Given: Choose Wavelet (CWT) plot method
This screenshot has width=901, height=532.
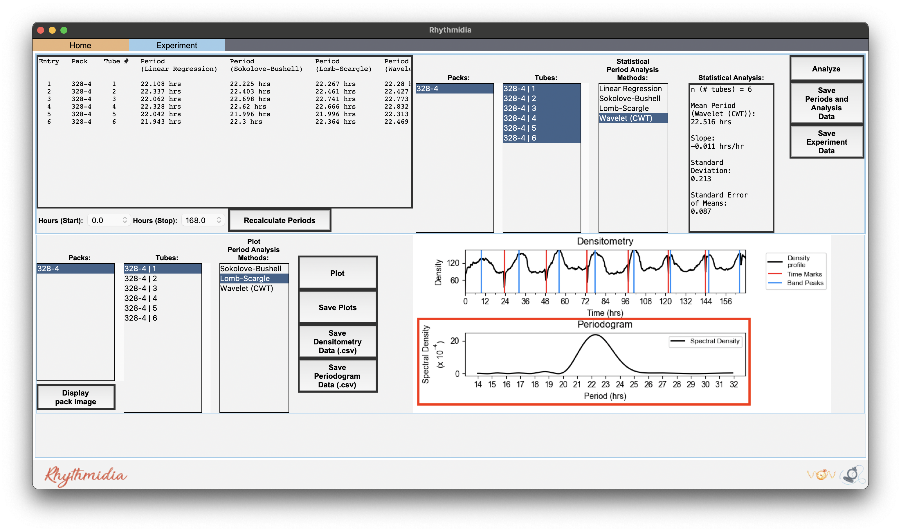Looking at the screenshot, I should (x=254, y=288).
